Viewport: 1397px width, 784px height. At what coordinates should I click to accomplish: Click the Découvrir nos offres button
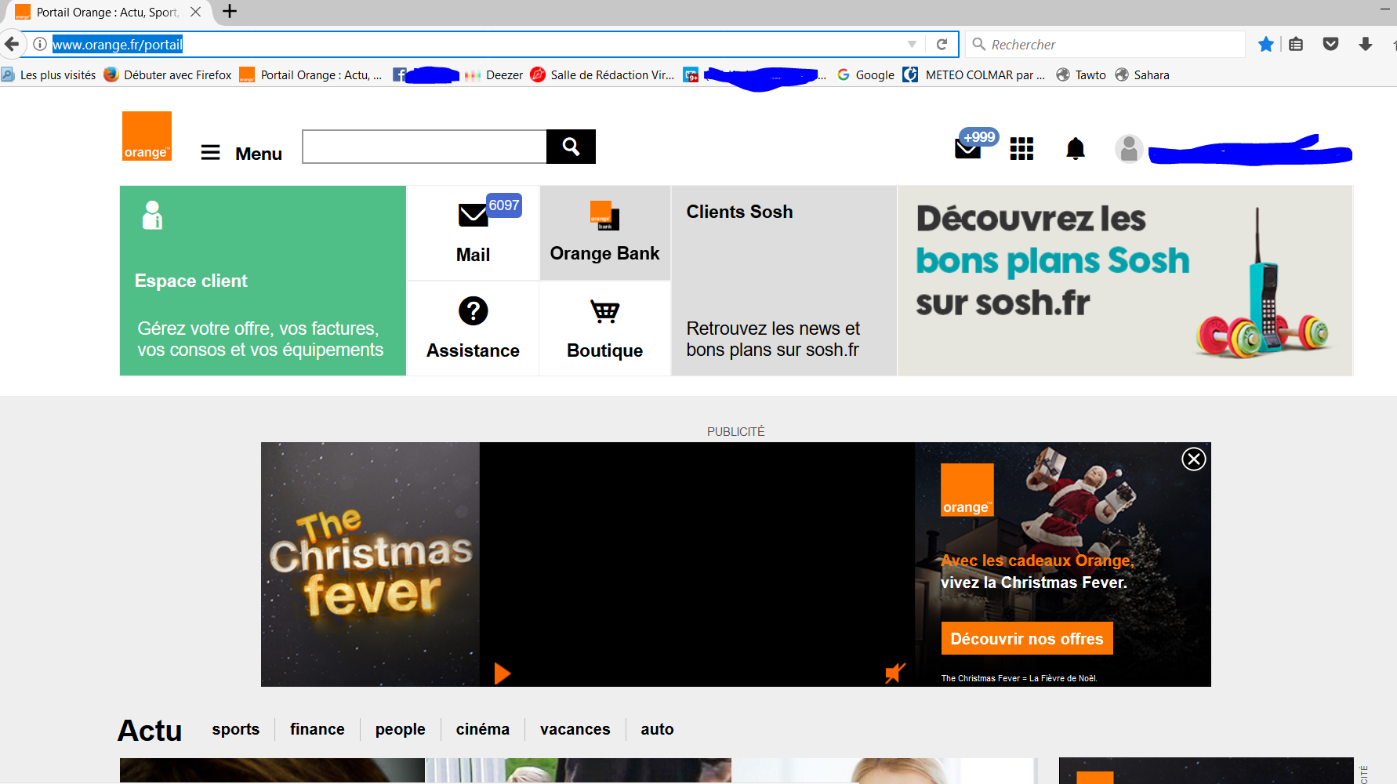pos(1027,639)
